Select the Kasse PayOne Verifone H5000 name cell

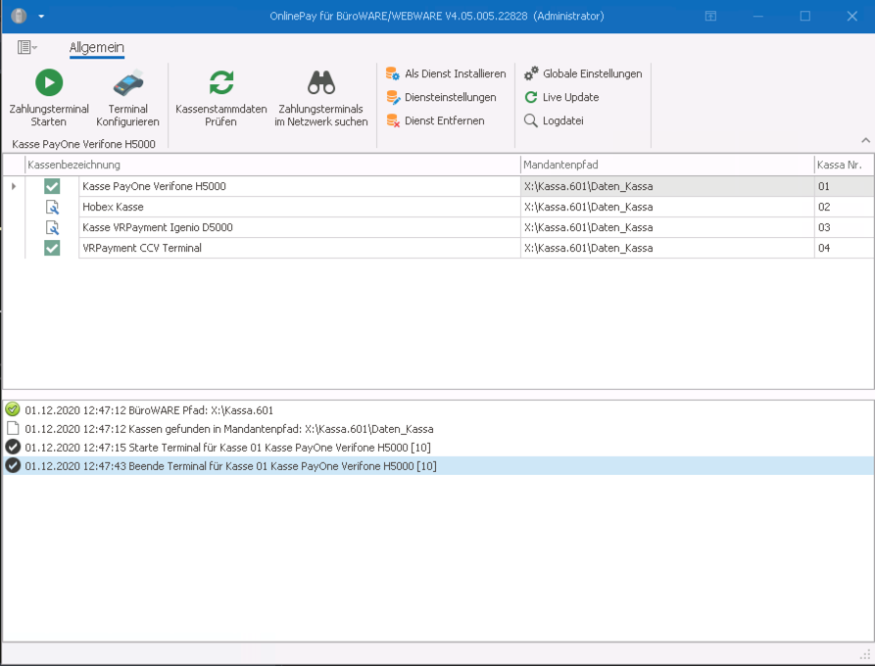[x=300, y=186]
